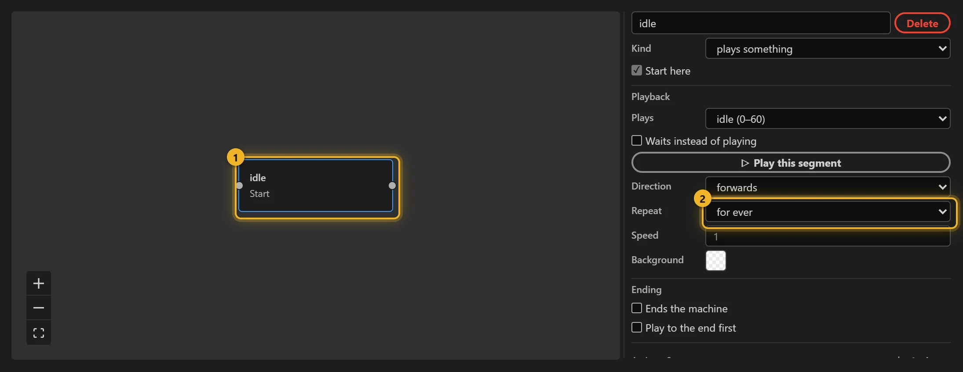Screen dimensions: 963x372
Task: Toggle the Start here checkbox
Action: (637, 70)
